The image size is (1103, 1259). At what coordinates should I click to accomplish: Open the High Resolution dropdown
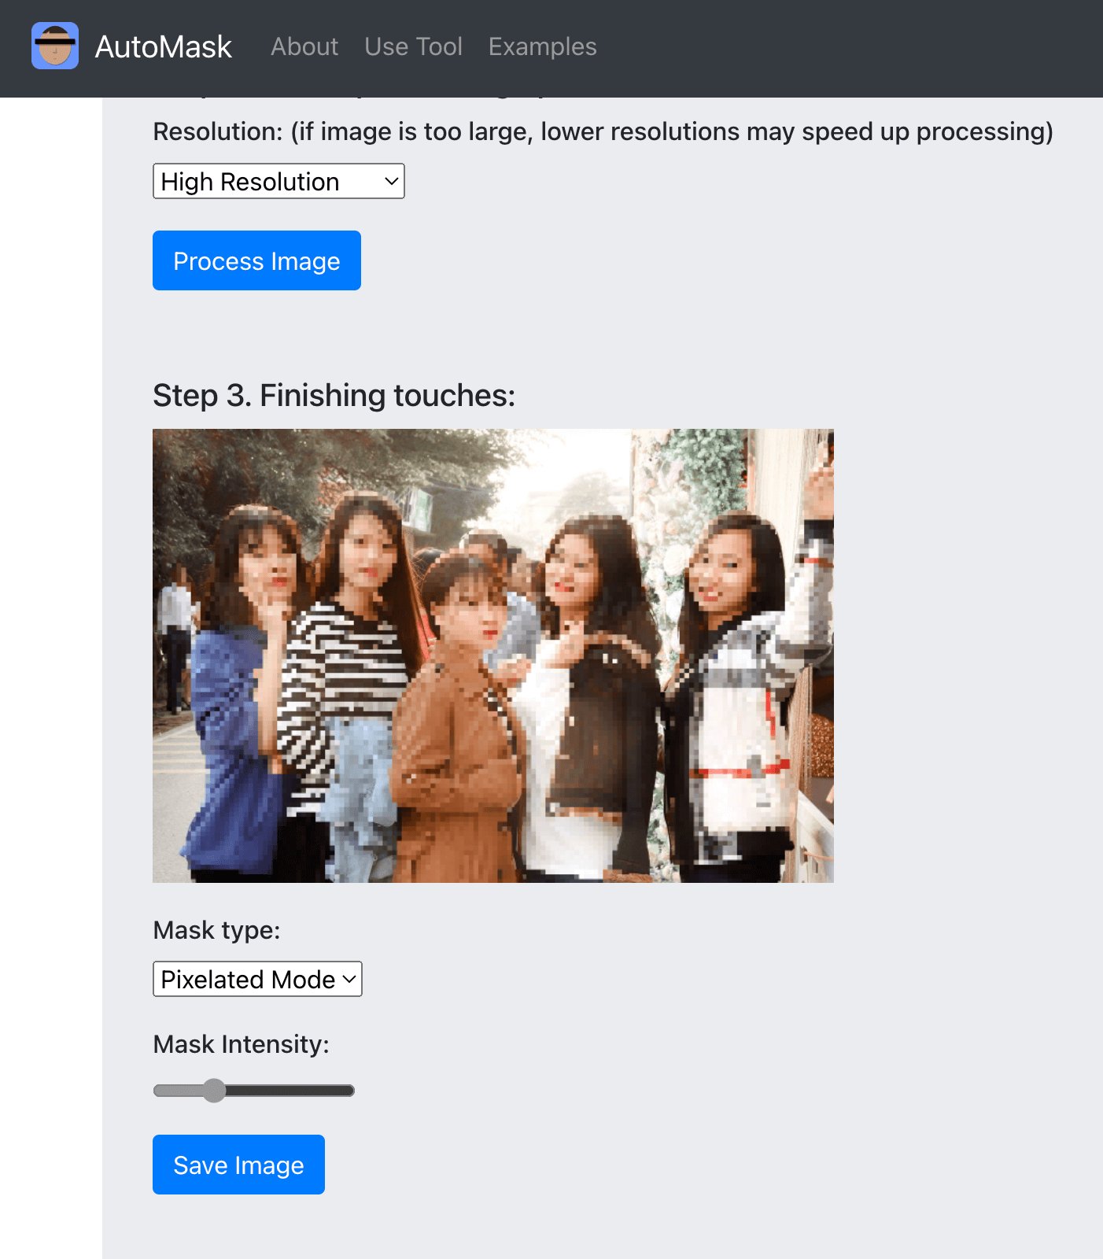[x=278, y=182]
